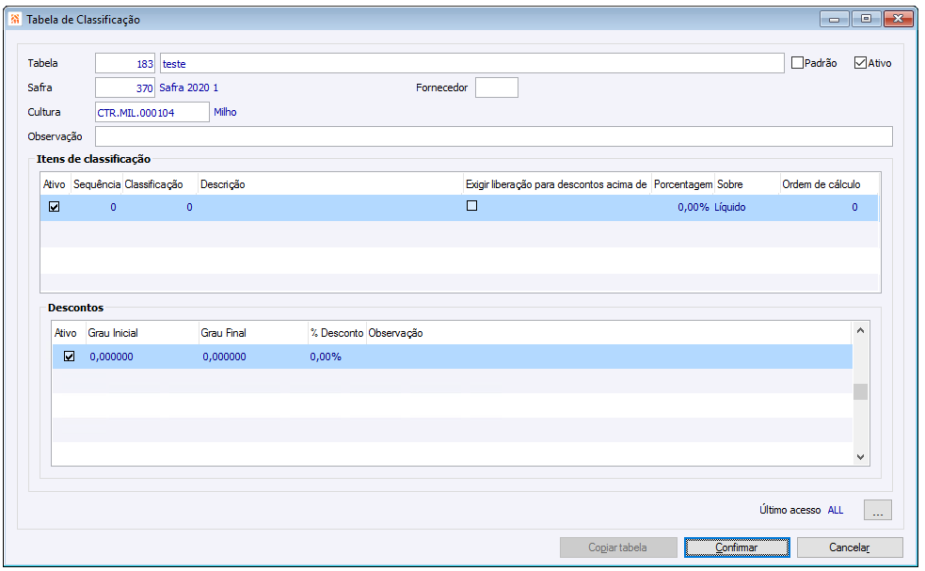Click Observação column header in Descontos

pos(609,333)
